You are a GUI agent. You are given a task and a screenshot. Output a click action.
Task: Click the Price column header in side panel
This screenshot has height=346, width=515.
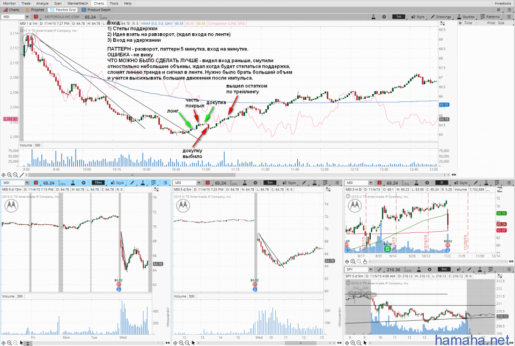tap(491, 23)
